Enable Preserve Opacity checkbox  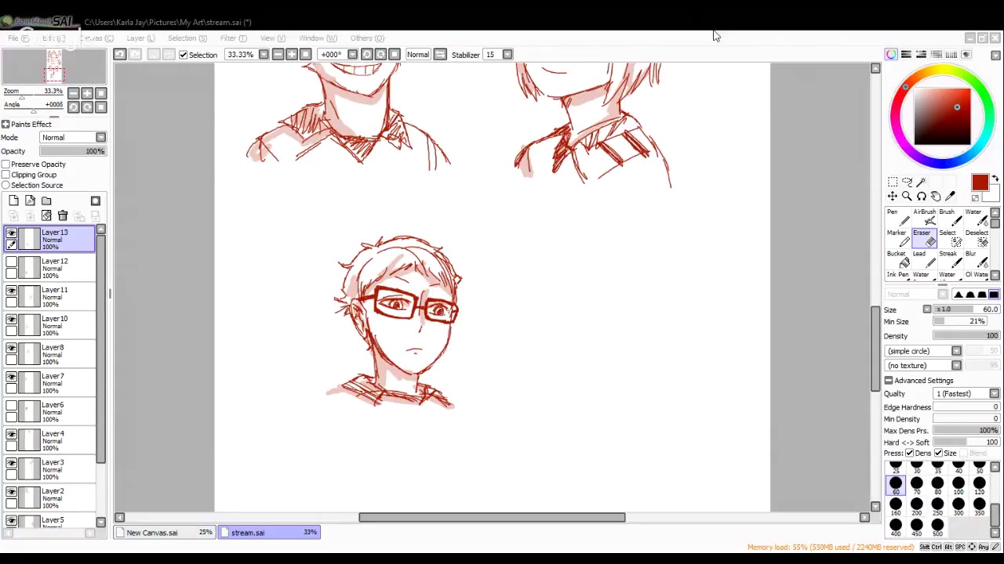point(5,164)
